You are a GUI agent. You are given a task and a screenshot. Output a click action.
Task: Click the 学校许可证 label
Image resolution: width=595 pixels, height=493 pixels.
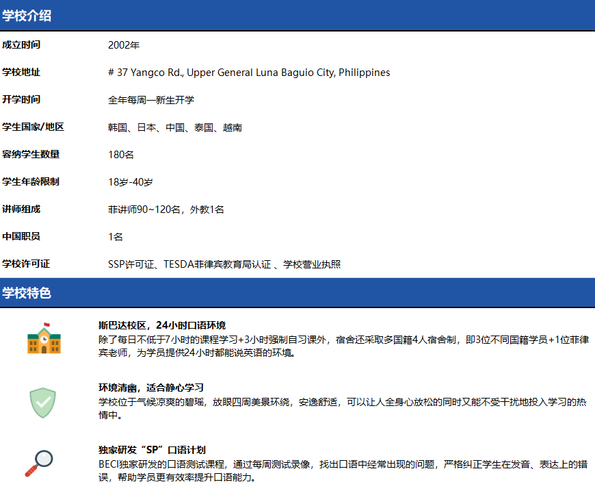(x=26, y=264)
